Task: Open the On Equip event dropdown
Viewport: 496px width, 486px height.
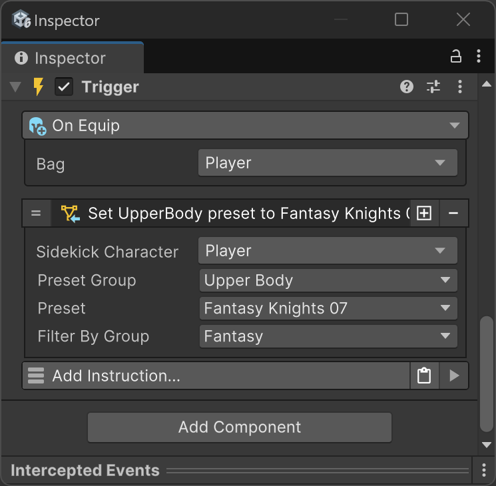Action: tap(245, 125)
